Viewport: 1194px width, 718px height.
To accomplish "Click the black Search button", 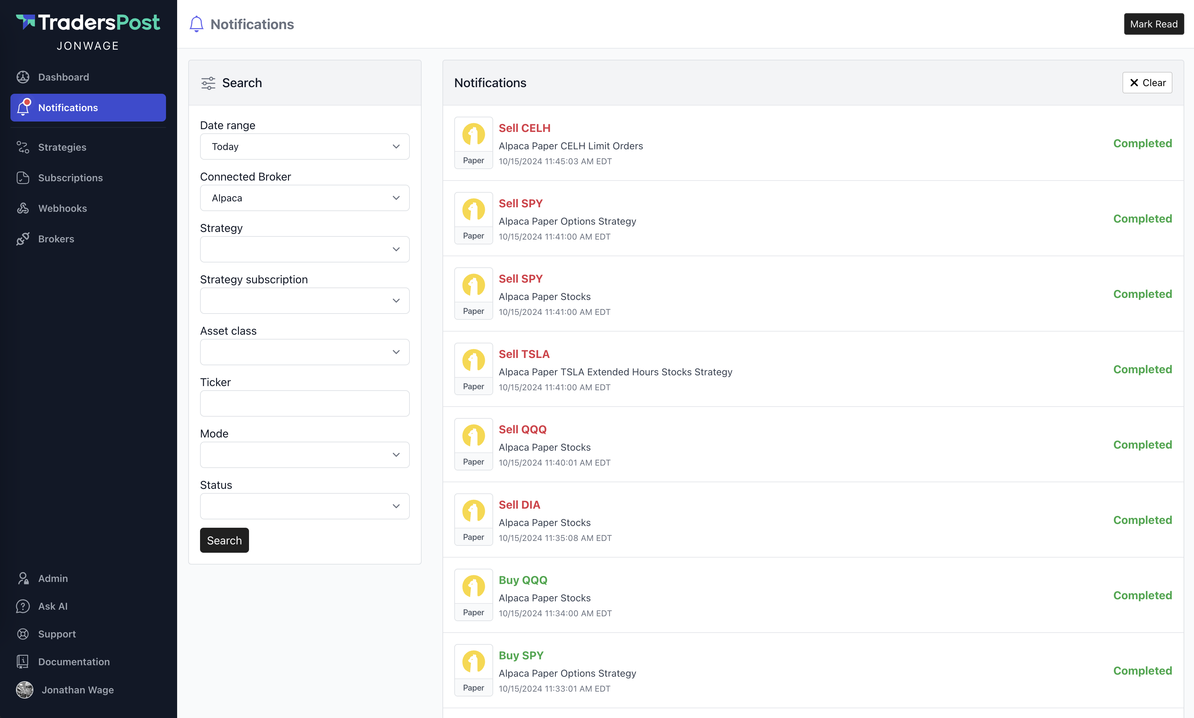I will [224, 541].
